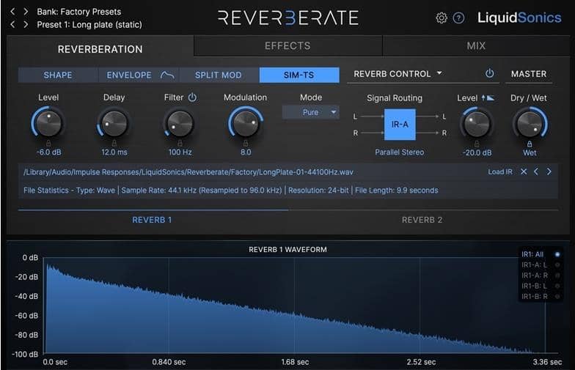Open settings gear icon
Image resolution: width=575 pixels, height=370 pixels.
click(x=442, y=18)
